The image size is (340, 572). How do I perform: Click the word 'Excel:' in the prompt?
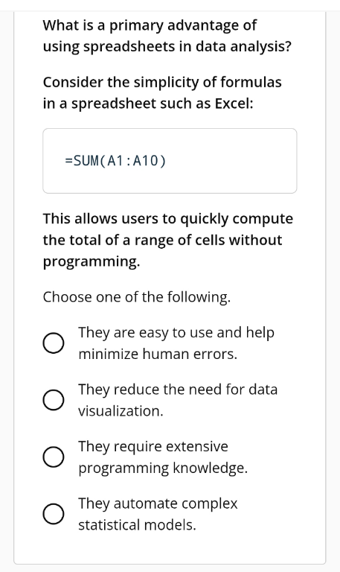point(234,104)
